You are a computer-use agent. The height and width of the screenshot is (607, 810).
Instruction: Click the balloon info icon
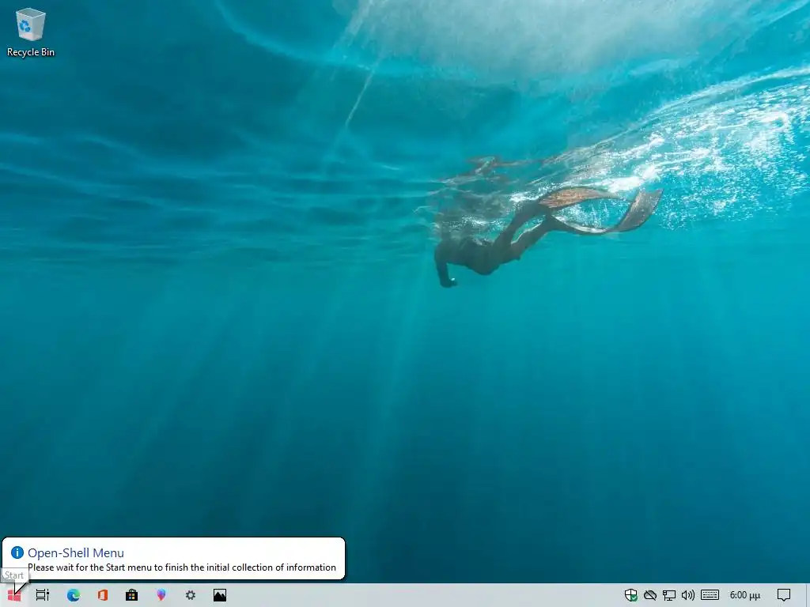[17, 552]
